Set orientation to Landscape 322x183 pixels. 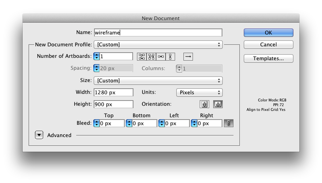point(218,105)
